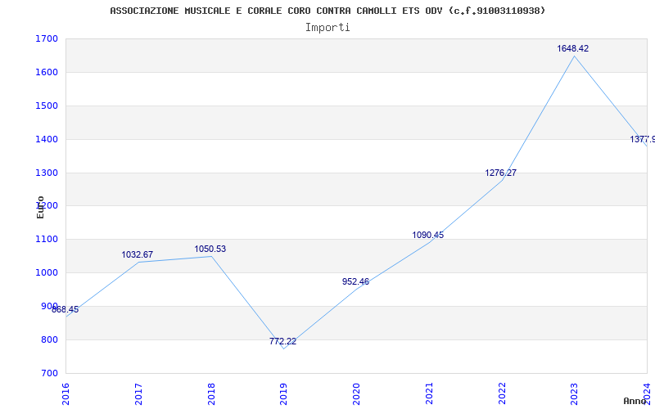Click the 1032.67 data label
Screen dimensions: 655x409
pyautogui.click(x=138, y=254)
